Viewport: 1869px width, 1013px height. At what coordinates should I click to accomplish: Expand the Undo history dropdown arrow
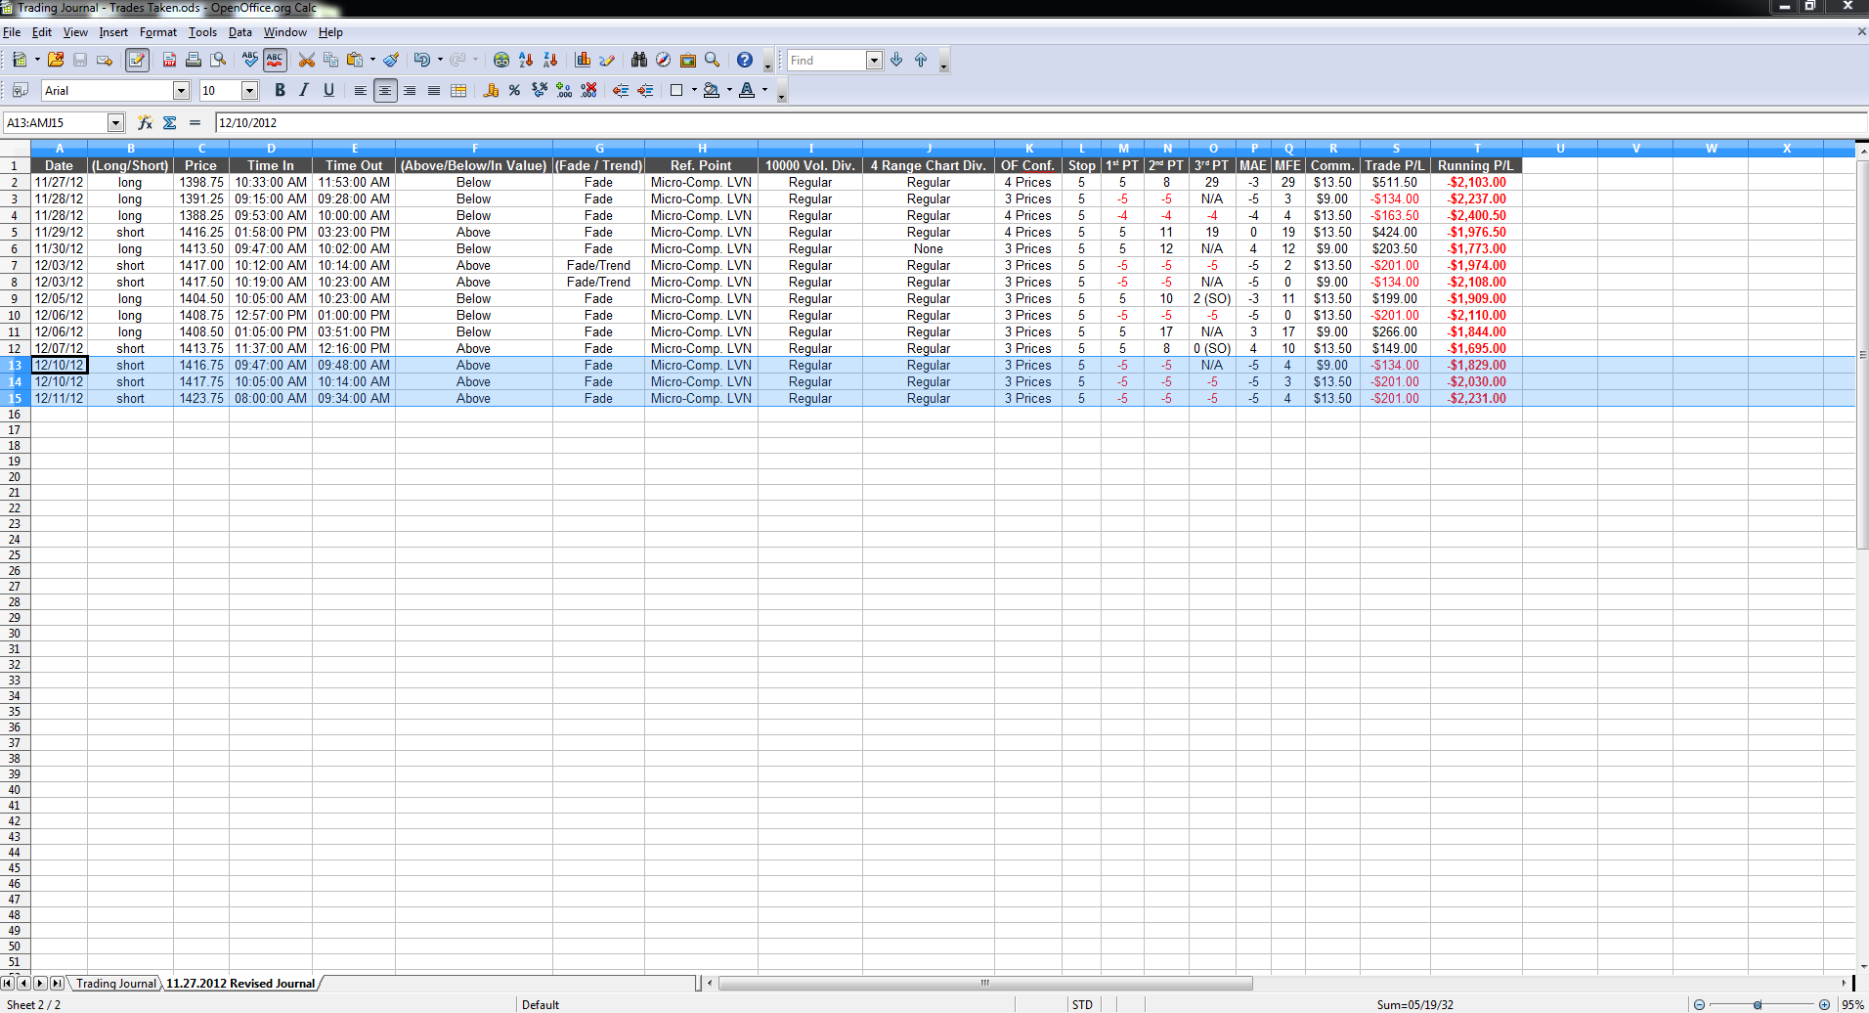[440, 61]
